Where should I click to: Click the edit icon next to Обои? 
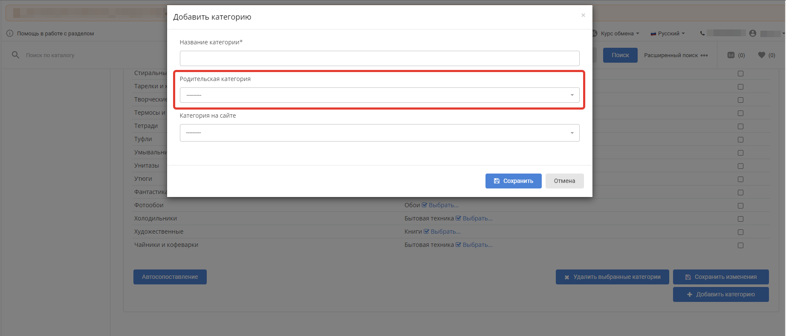click(424, 205)
